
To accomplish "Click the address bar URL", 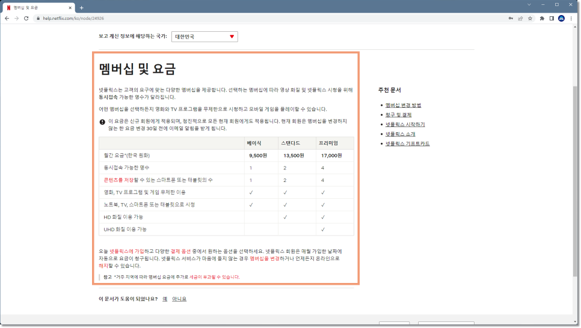I will pyautogui.click(x=73, y=18).
